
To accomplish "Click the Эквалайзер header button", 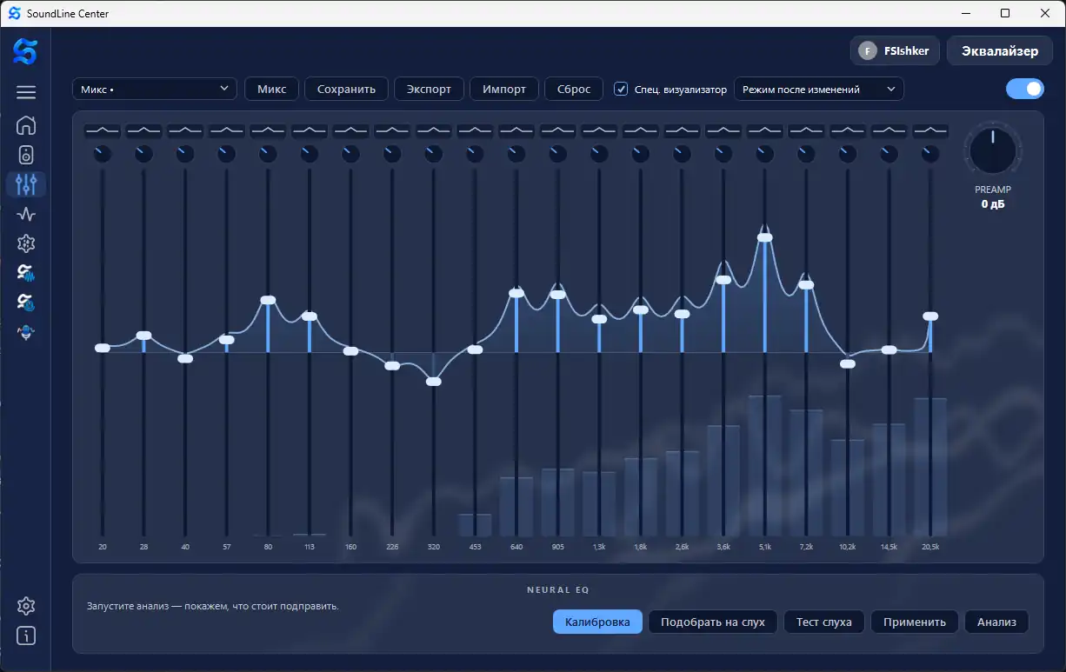I will pyautogui.click(x=1000, y=50).
